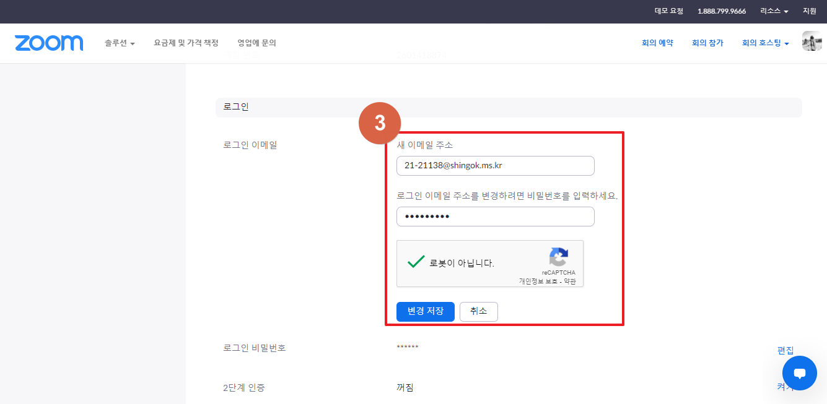Open 영업에 문의 menu item
827x404 pixels.
pyautogui.click(x=256, y=43)
